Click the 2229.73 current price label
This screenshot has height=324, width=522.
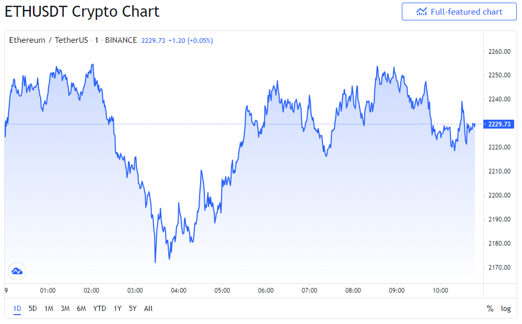(498, 124)
